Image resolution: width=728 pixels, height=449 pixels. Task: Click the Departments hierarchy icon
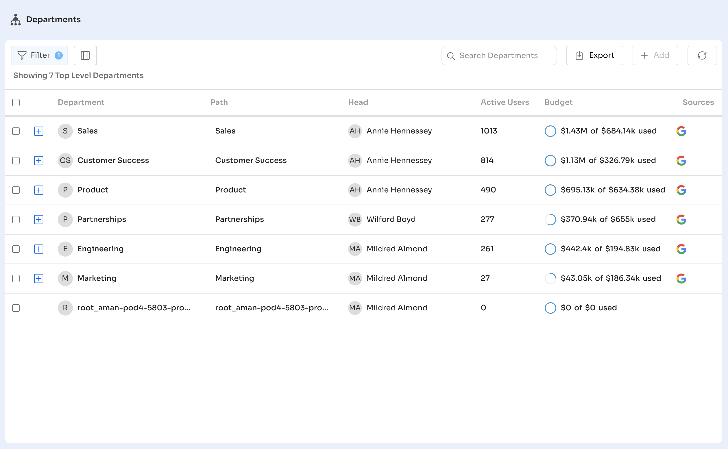(x=15, y=20)
